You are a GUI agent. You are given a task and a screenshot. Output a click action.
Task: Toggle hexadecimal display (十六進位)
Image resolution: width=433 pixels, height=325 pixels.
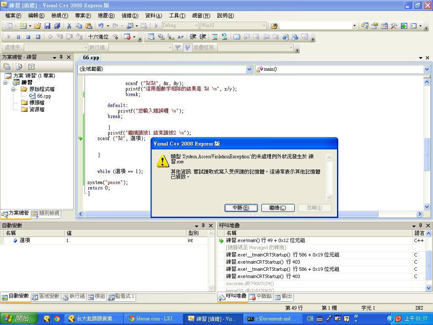[x=98, y=37]
